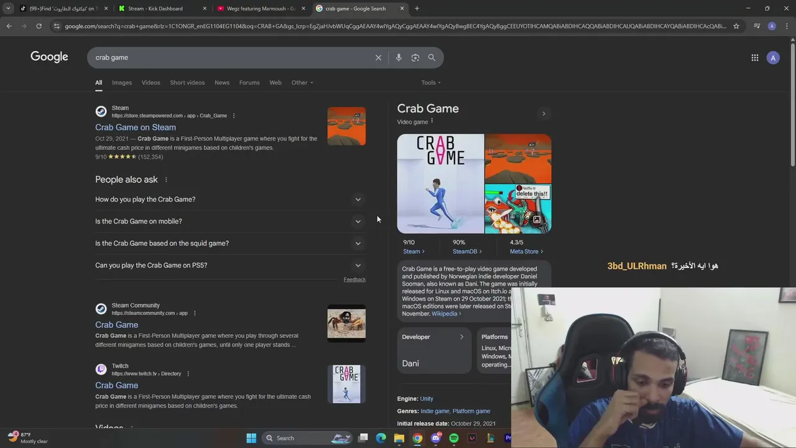Expand the Developer card arrow

pyautogui.click(x=461, y=337)
